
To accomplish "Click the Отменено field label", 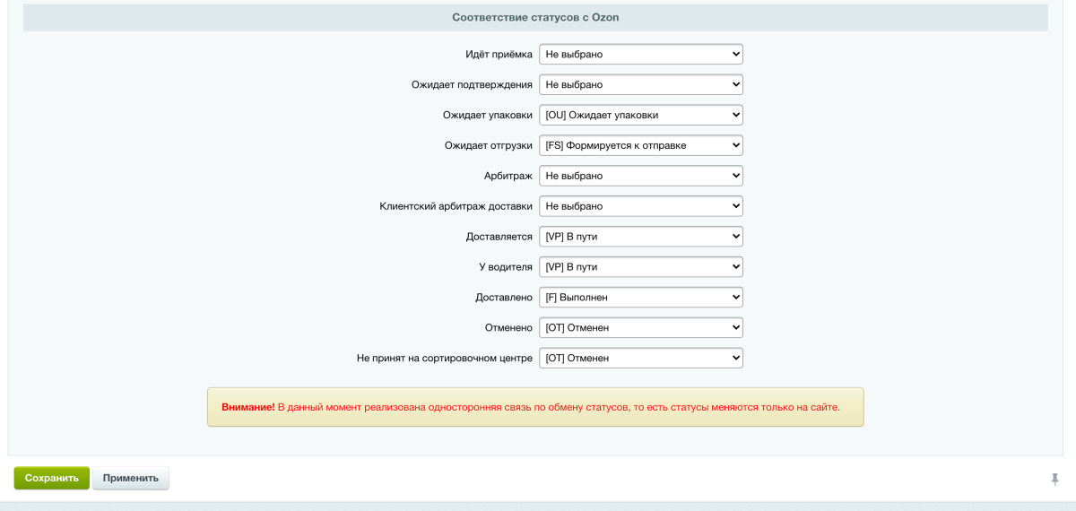I will 508,327.
